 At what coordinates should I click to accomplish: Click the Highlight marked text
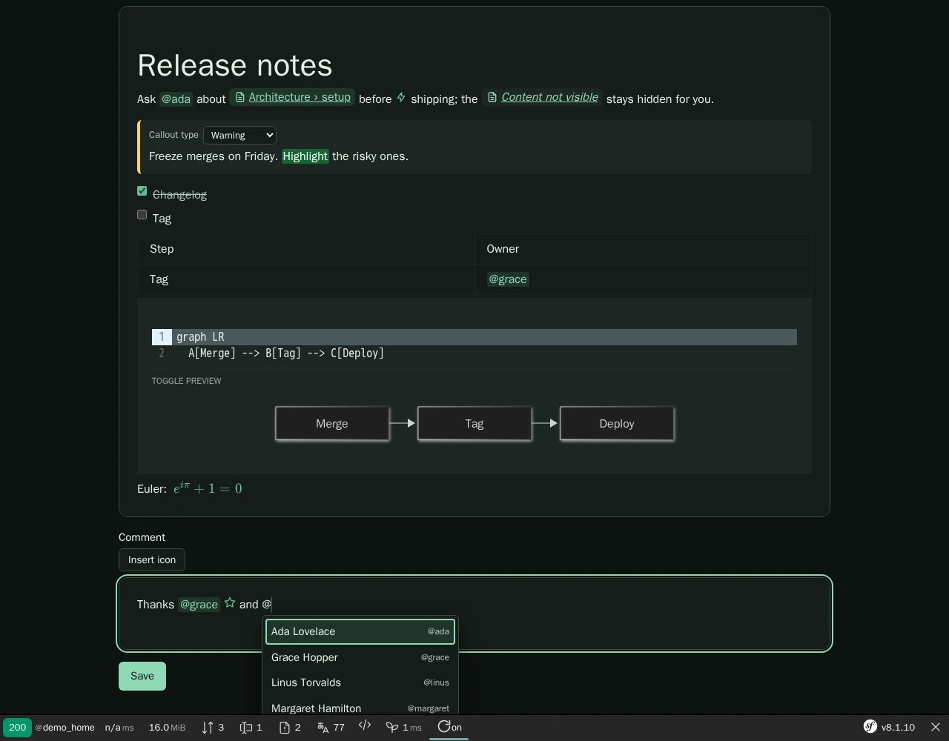click(x=305, y=156)
